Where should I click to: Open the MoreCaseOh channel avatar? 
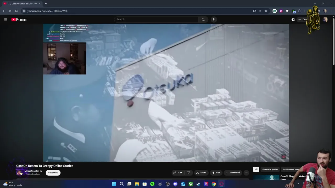coord(19,173)
